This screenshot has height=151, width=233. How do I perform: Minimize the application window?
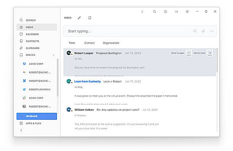197,11
